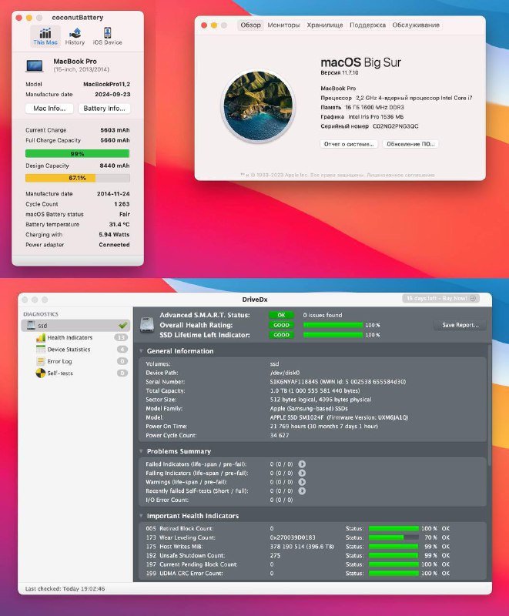This screenshot has height=616, width=509.
Task: Click the Версия 11.7.10 version text
Action: [340, 72]
